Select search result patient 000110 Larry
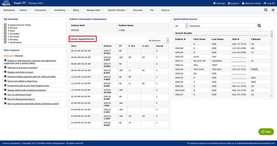The height and width of the screenshot is (146, 277). click(222, 57)
